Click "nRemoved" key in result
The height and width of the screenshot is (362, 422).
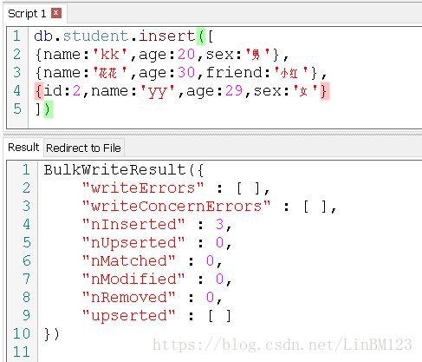coord(129,298)
